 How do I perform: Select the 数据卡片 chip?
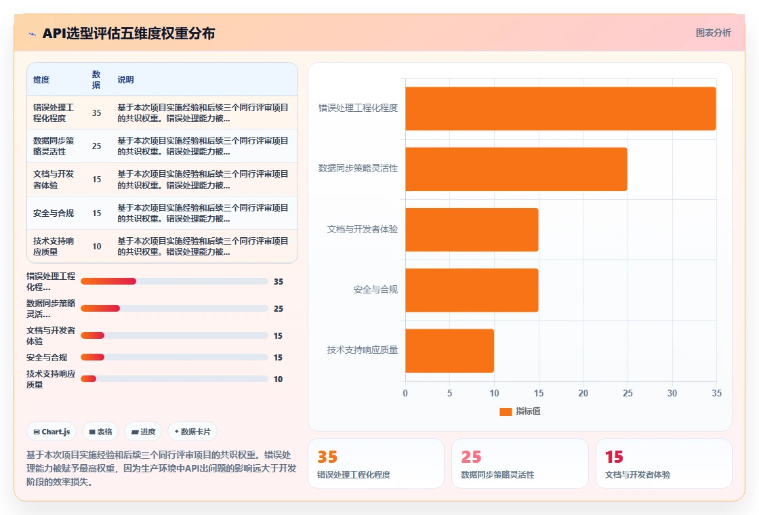point(192,432)
